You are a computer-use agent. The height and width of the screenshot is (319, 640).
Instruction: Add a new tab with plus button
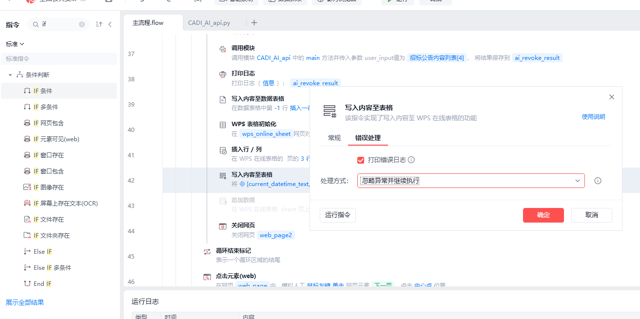pos(254,23)
